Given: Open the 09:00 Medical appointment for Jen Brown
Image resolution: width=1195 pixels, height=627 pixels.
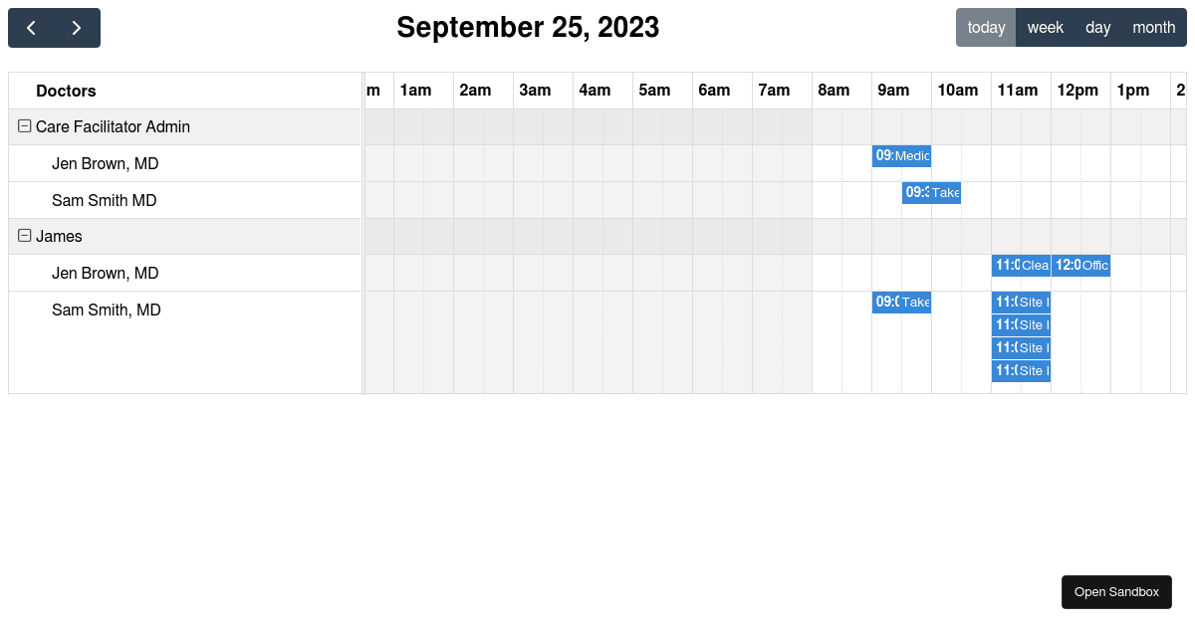Looking at the screenshot, I should coord(901,156).
